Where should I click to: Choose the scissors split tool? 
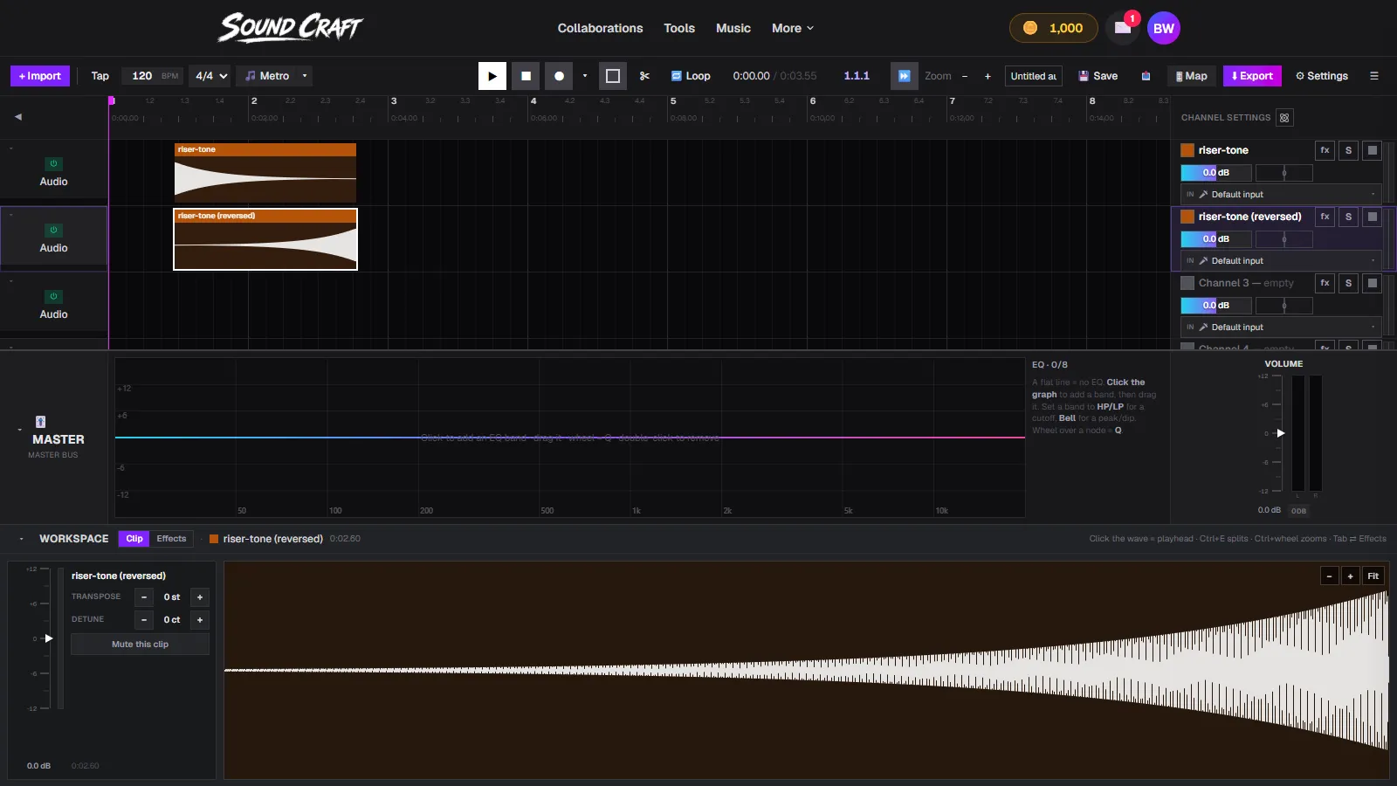click(x=644, y=76)
